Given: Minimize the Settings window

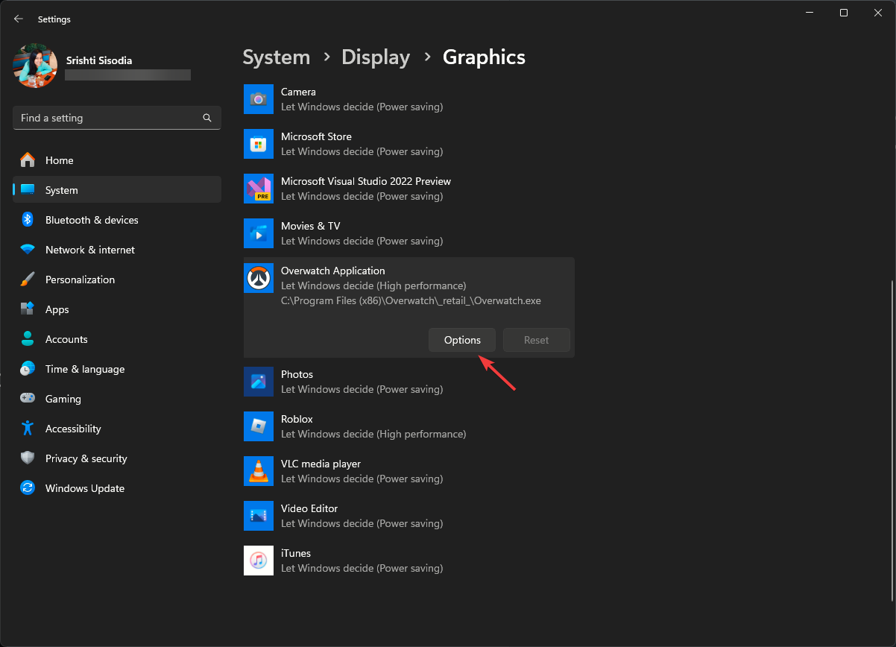Looking at the screenshot, I should (810, 13).
